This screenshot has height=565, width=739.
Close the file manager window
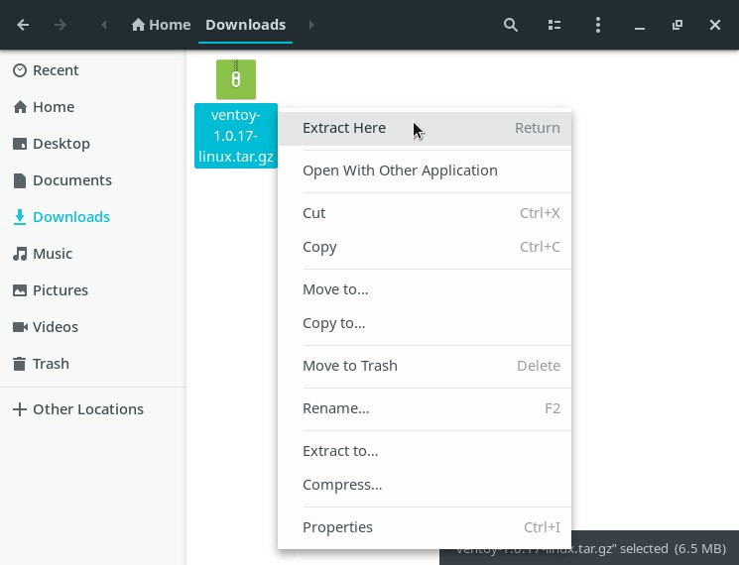click(715, 25)
